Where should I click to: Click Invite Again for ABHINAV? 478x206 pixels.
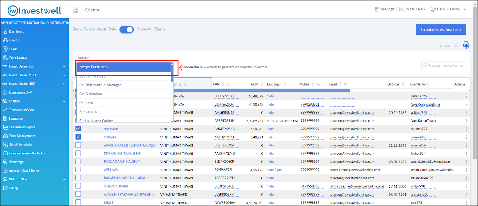274,170
